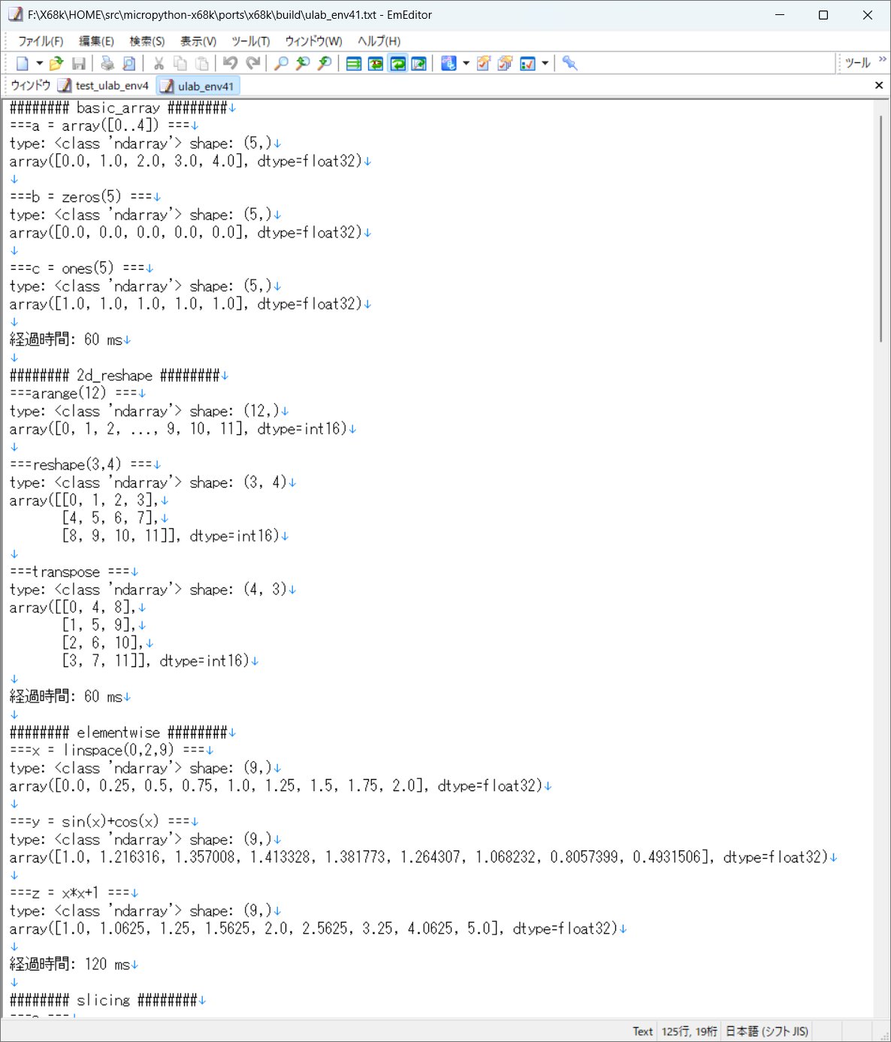Toggle Wrap by Page icon
Screen dimensions: 891x1042
419,64
